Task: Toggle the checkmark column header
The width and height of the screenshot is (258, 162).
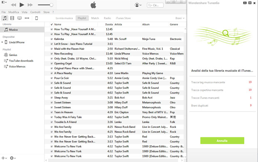Action: 52,25
